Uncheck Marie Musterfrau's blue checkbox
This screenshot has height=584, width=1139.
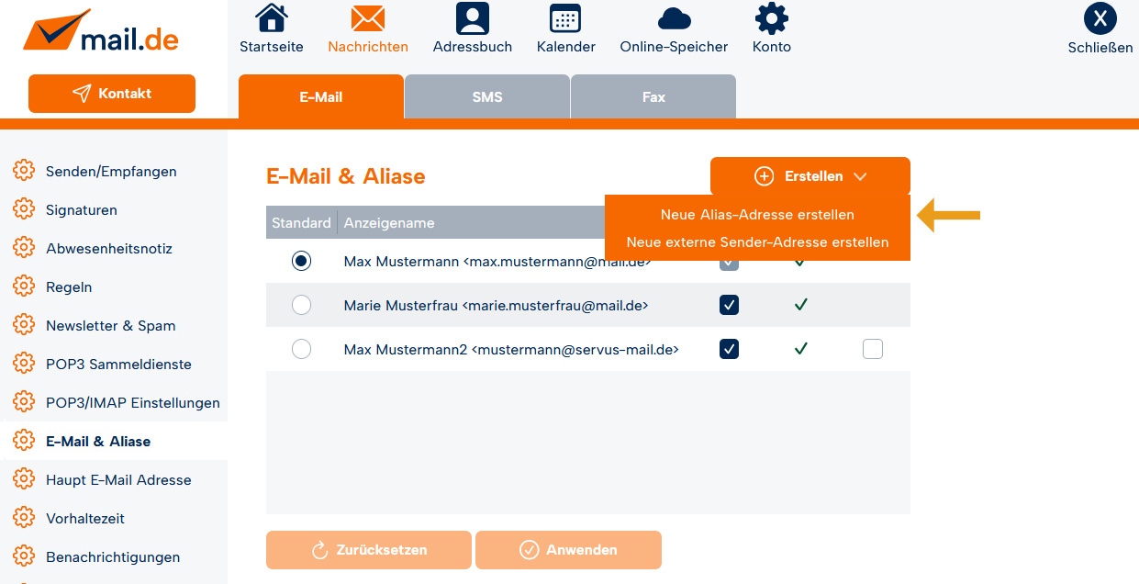(x=729, y=305)
